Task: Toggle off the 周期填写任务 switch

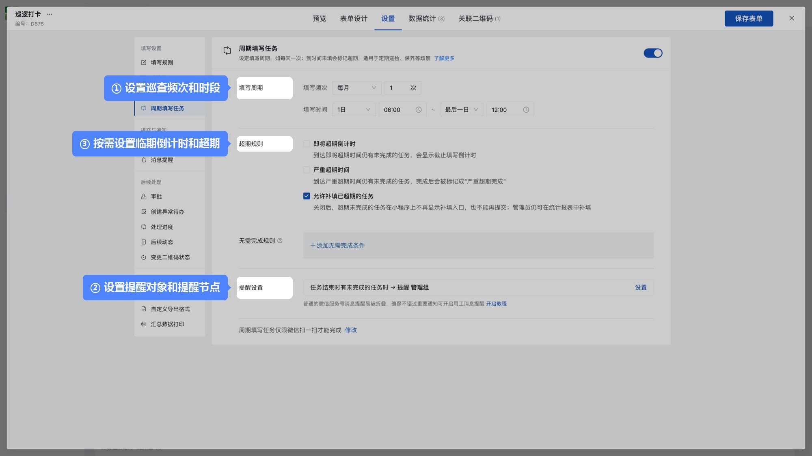Action: click(x=653, y=53)
